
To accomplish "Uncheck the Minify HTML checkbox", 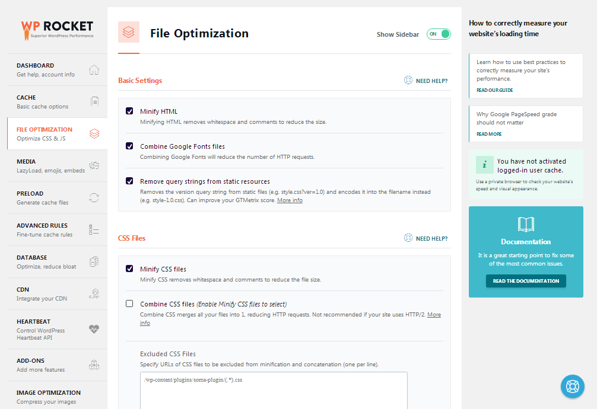I will tap(129, 111).
